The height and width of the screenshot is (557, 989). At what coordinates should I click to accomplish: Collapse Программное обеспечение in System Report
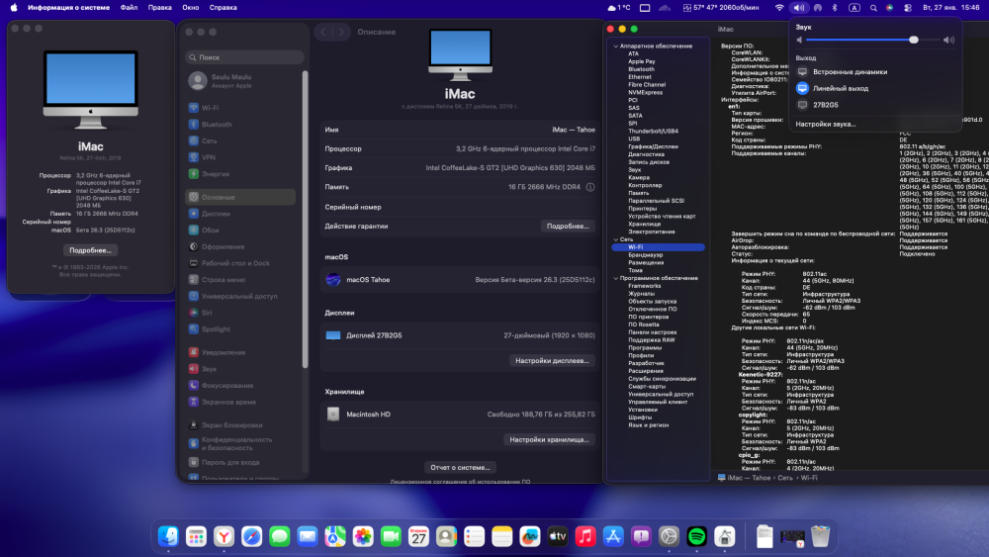click(615, 278)
